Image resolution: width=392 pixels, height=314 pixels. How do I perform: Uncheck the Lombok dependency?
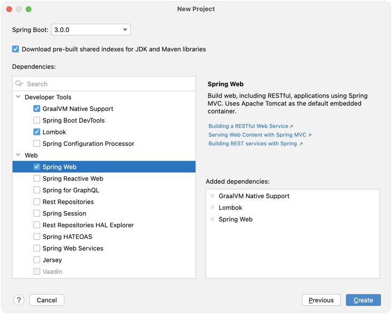tap(37, 132)
